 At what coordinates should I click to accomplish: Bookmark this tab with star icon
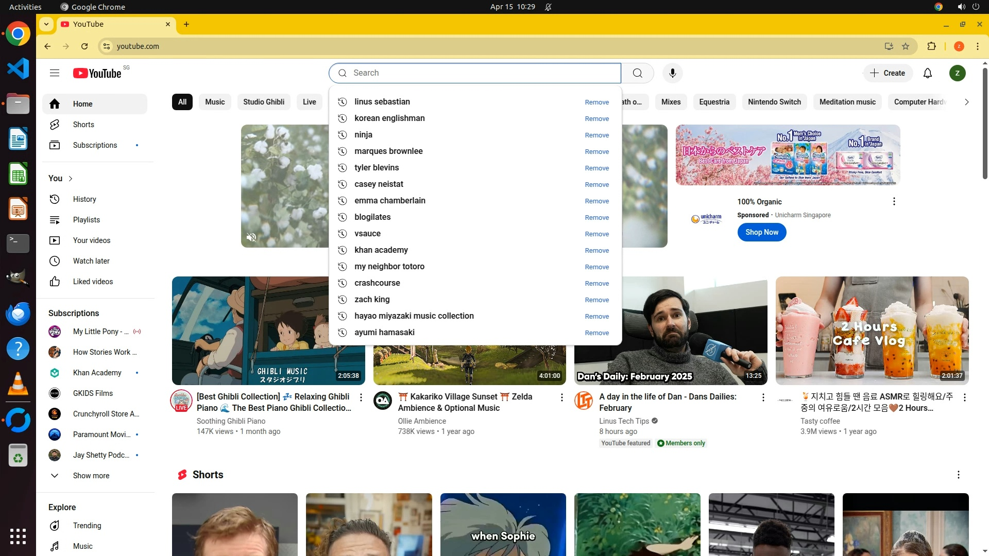(906, 46)
